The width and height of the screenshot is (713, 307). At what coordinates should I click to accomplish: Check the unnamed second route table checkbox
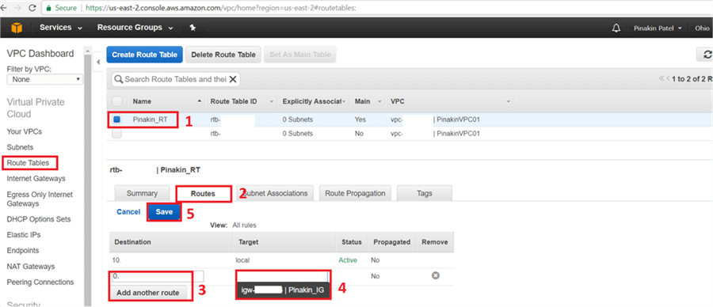117,134
